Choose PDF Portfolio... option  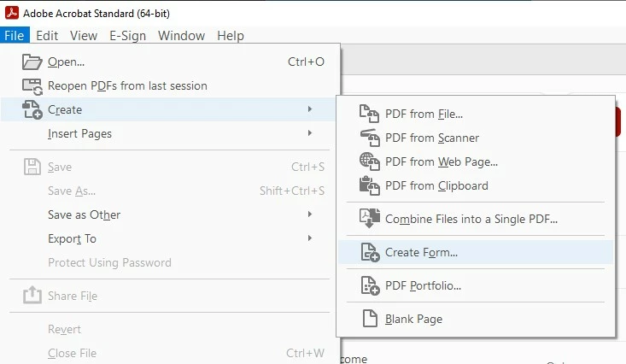tap(476, 285)
